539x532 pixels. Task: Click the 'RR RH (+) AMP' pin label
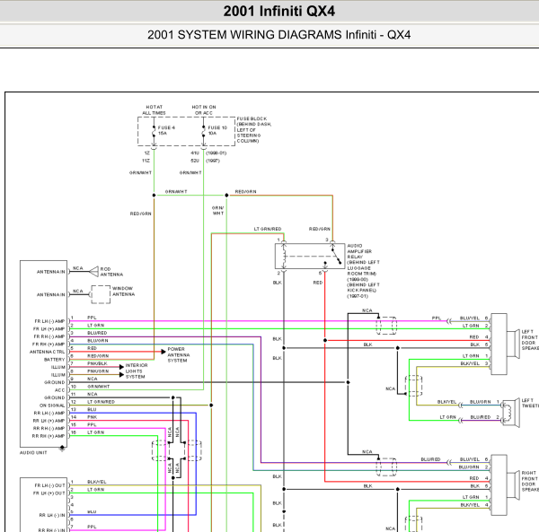coord(49,436)
